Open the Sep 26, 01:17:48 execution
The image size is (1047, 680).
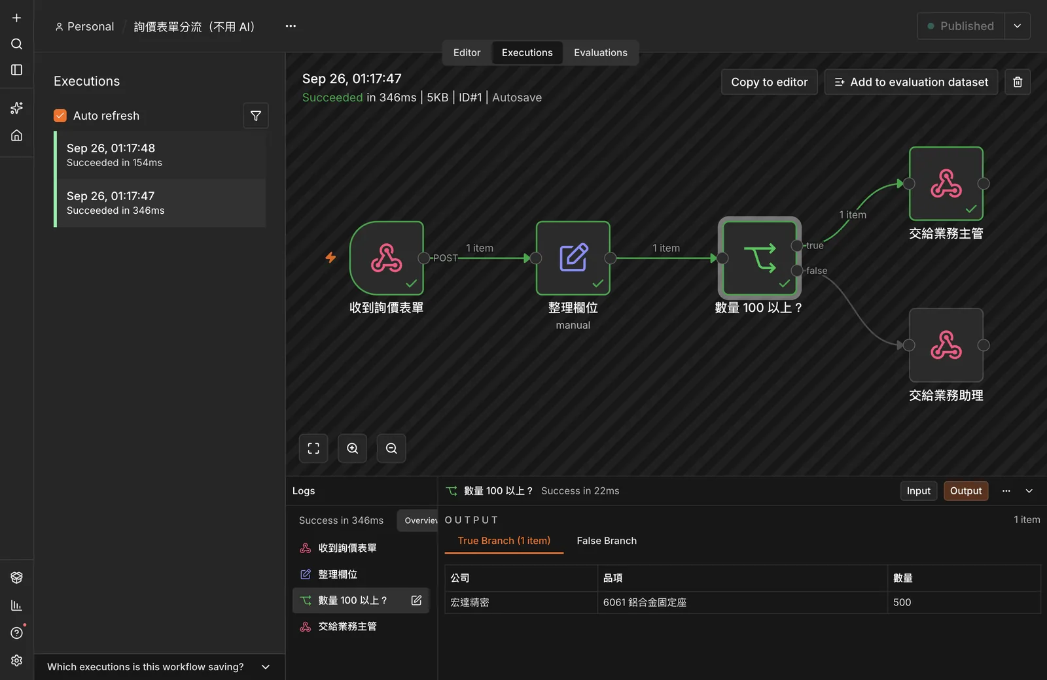[160, 155]
